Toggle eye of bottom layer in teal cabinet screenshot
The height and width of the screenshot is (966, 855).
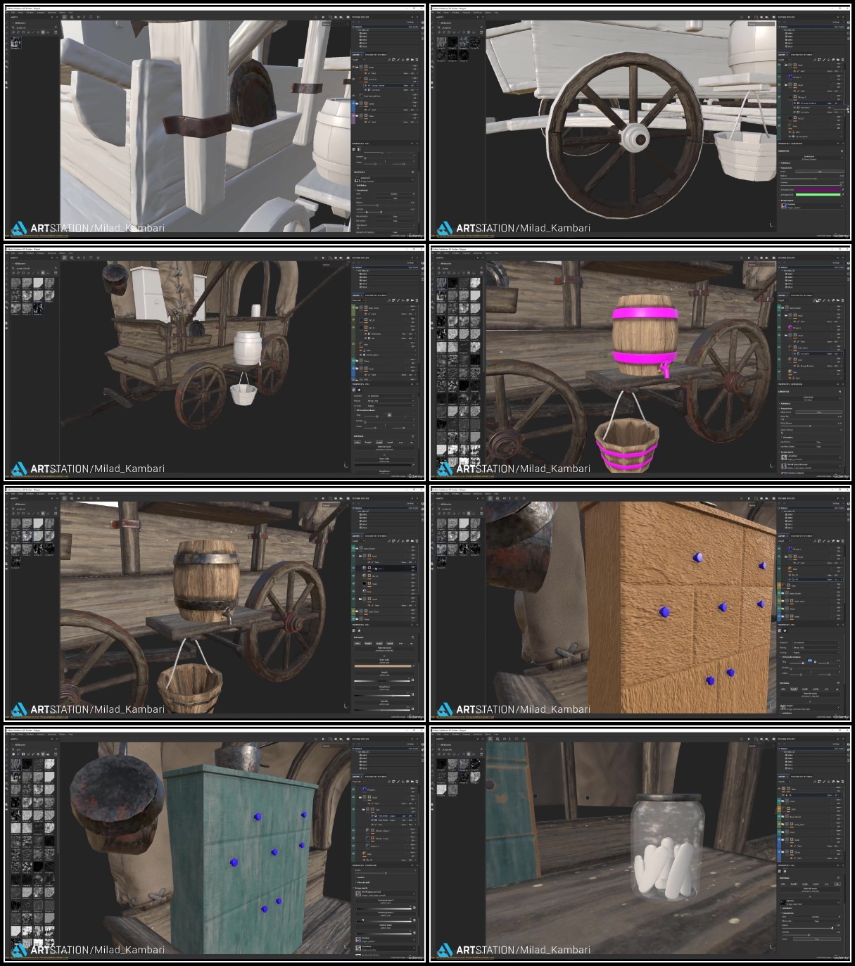coord(353,853)
